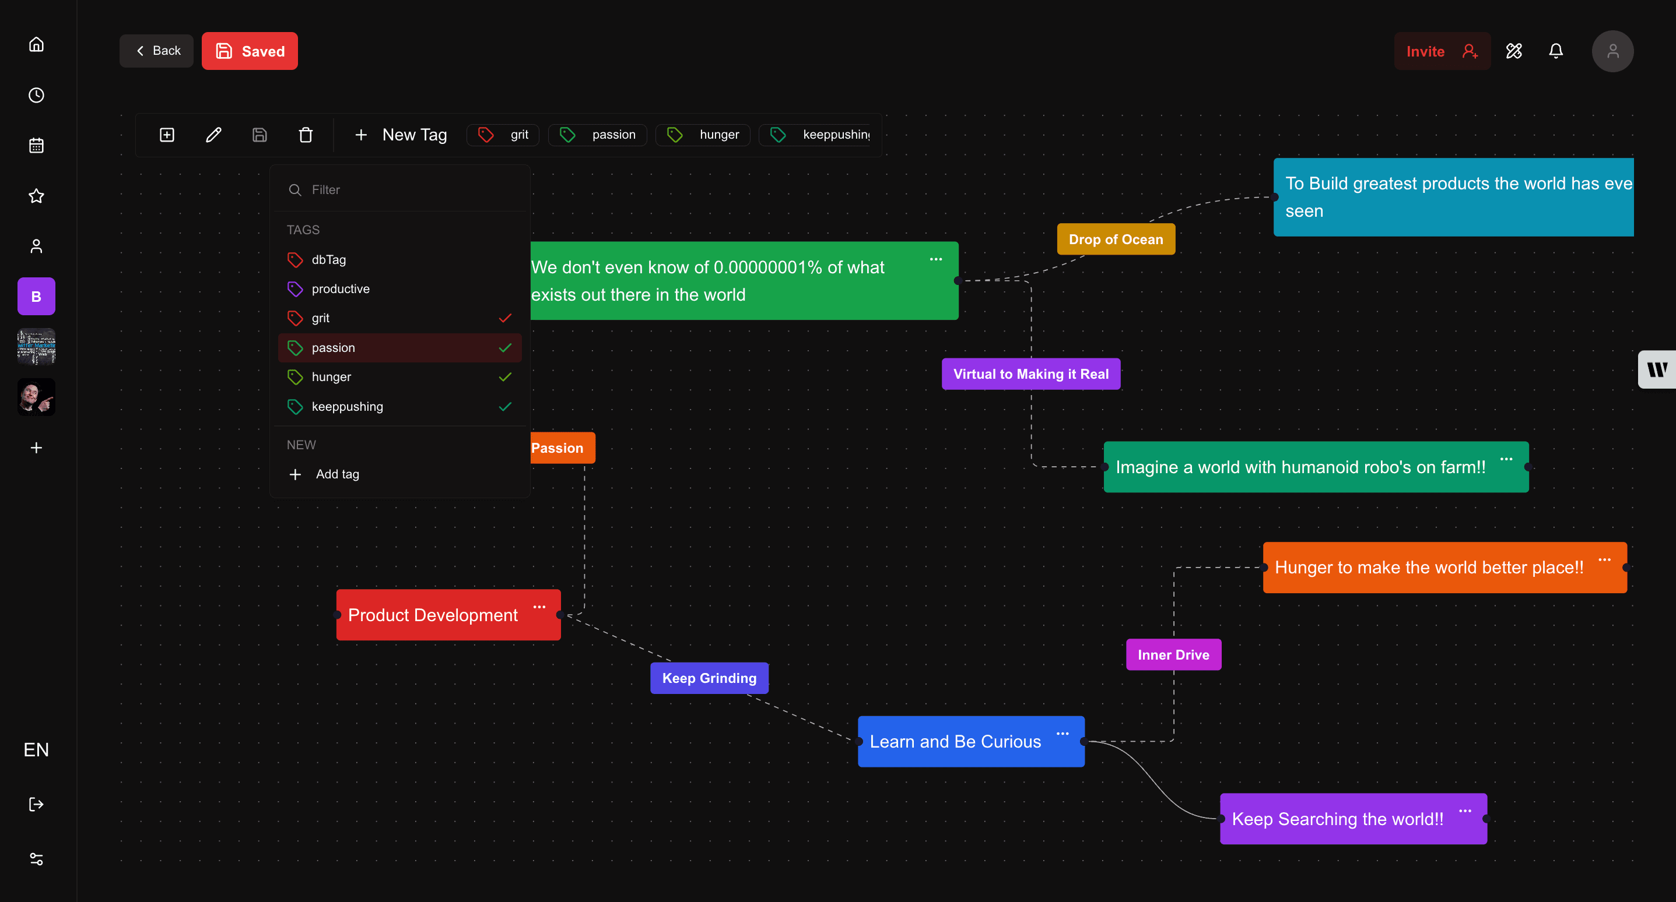1676x902 pixels.
Task: Click the log out icon in the sidebar
Action: coord(36,804)
